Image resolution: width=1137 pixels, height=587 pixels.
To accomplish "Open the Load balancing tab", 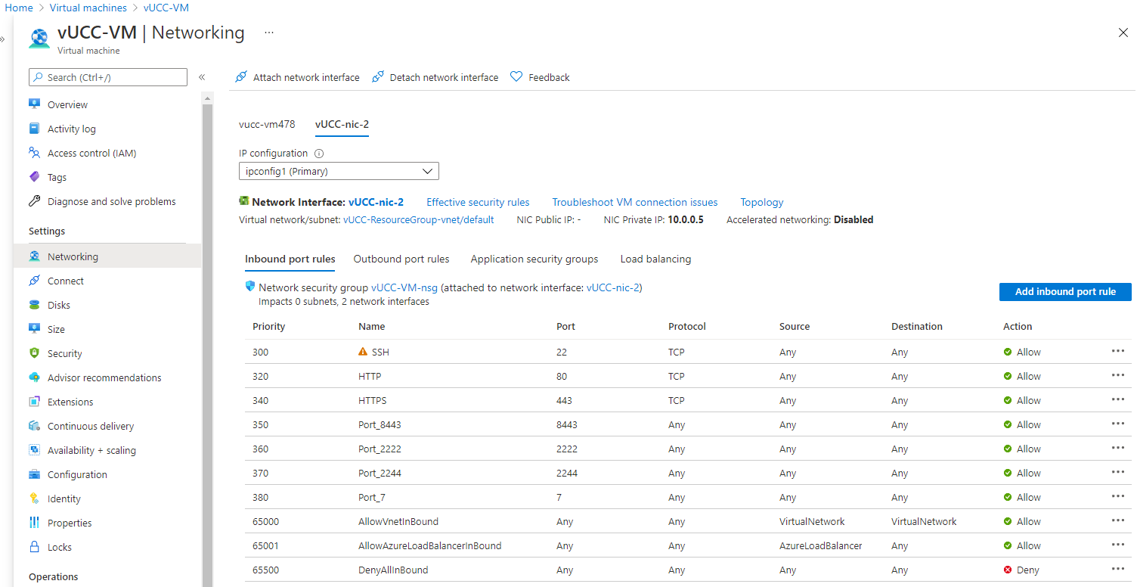I will (655, 259).
